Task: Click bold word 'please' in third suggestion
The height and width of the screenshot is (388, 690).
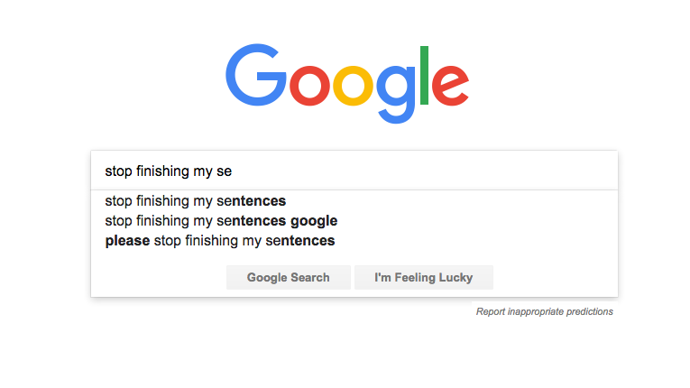Action: (x=127, y=241)
